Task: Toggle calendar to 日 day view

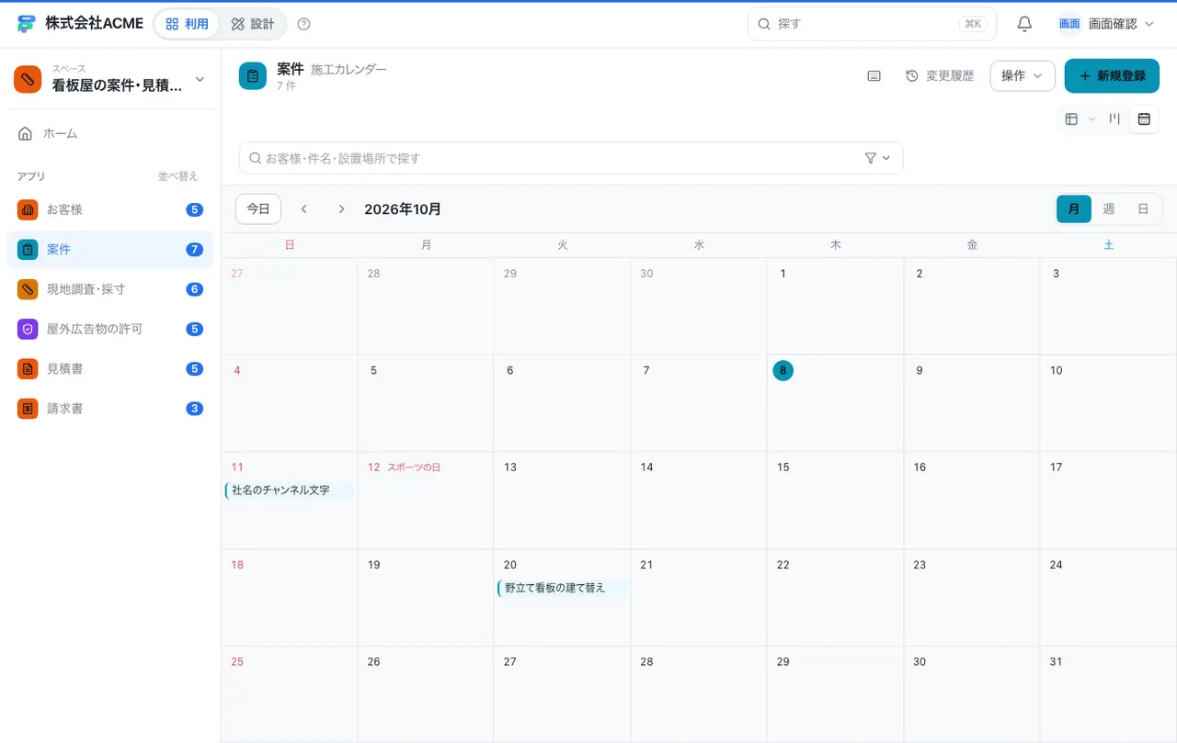Action: 1143,209
